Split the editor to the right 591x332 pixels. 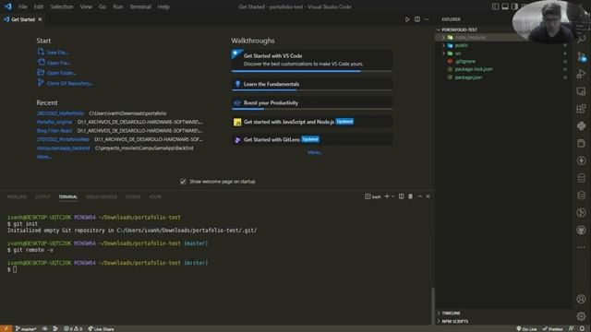coord(416,19)
